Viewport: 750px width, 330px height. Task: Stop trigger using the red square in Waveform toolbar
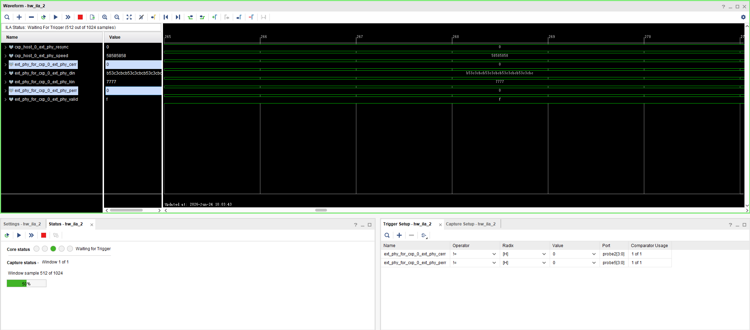[x=80, y=17]
